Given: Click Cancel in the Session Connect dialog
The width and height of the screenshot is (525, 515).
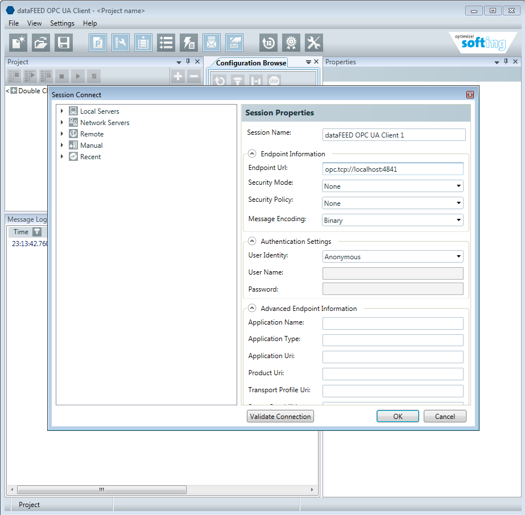Looking at the screenshot, I should tap(445, 416).
